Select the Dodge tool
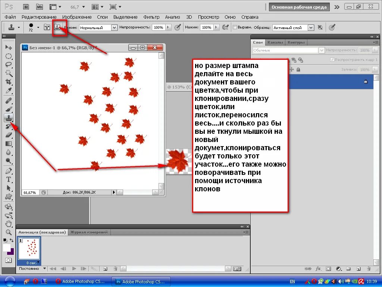The height and width of the screenshot is (287, 382). 9,161
